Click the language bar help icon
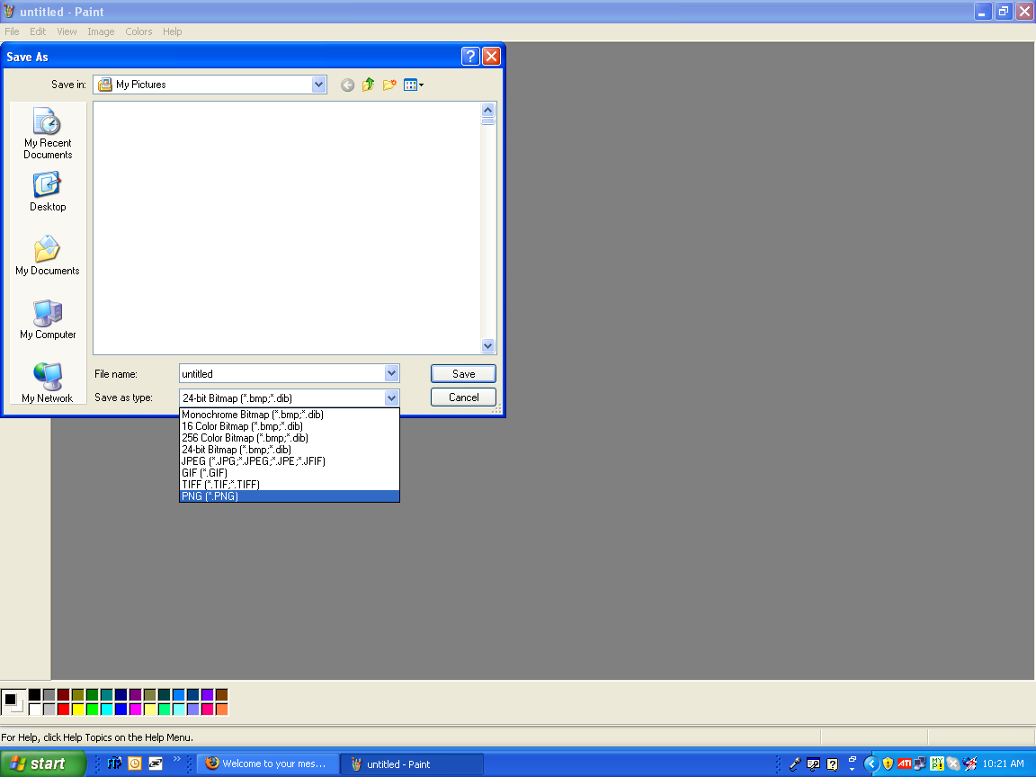Viewport: 1036px width, 777px height. click(x=833, y=764)
